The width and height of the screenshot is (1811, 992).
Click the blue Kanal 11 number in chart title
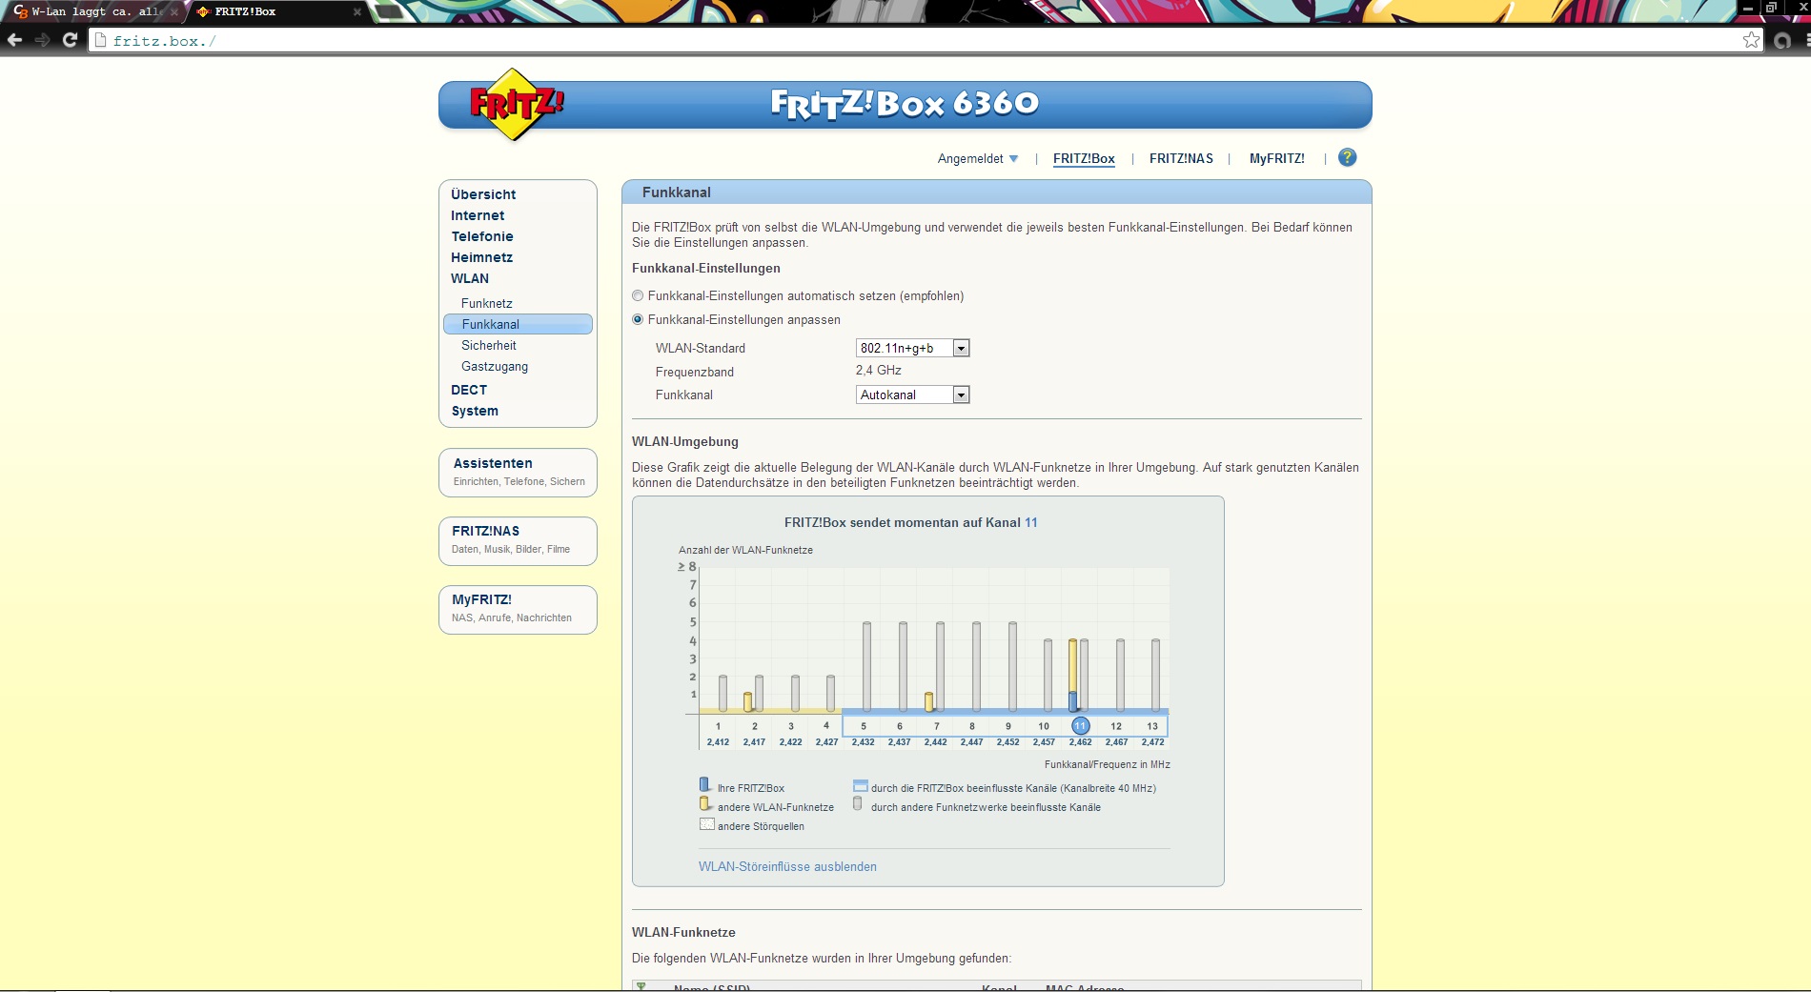(1030, 522)
